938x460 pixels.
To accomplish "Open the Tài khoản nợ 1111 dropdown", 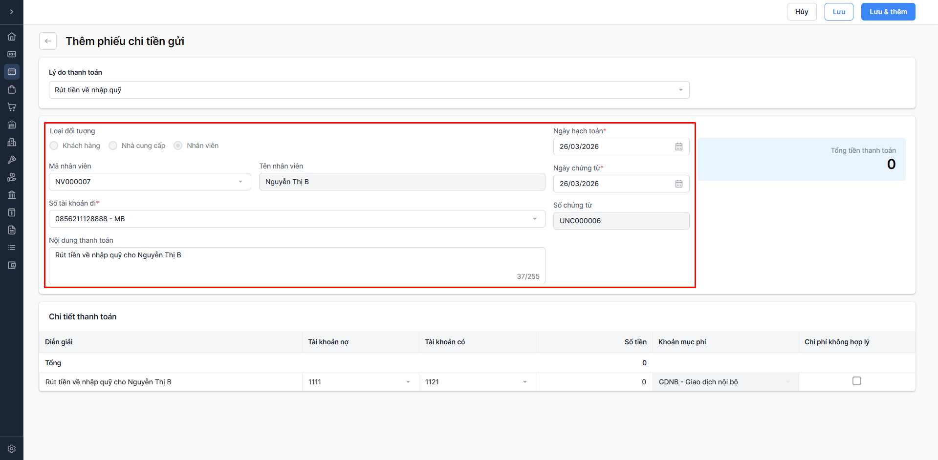I will coord(360,382).
